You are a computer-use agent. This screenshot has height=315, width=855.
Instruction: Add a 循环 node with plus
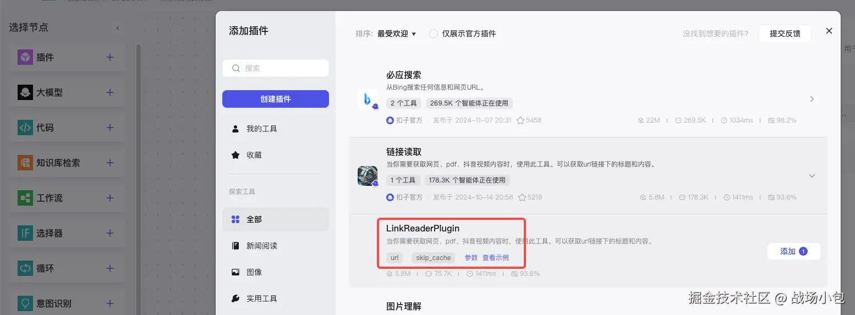pyautogui.click(x=110, y=268)
